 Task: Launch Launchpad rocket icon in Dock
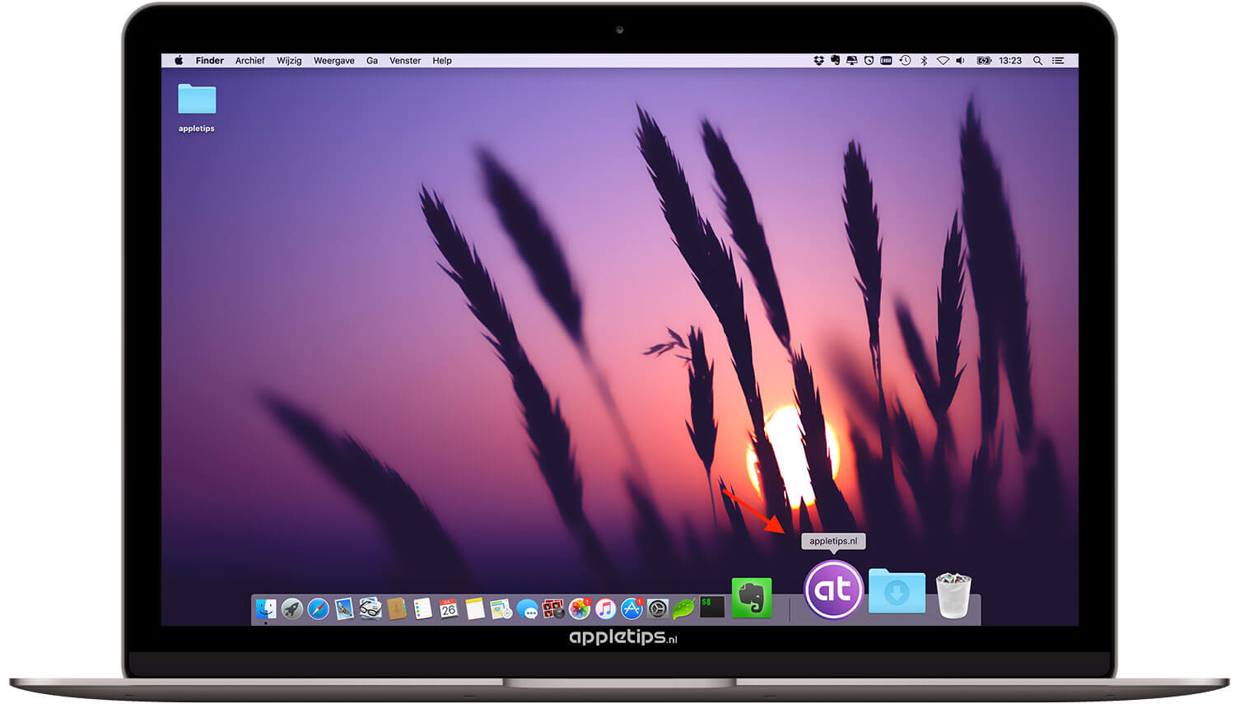click(x=291, y=608)
